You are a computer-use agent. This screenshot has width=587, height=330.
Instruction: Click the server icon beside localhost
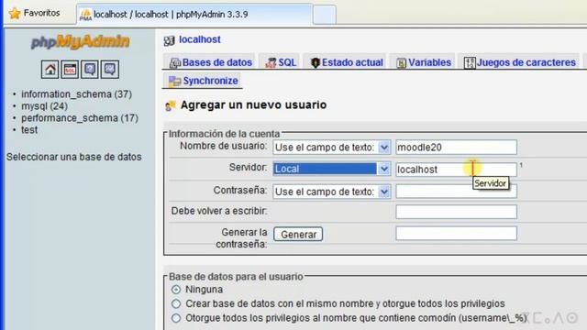[169, 40]
